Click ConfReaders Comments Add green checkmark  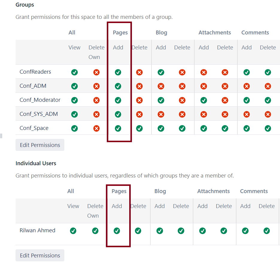pos(246,72)
